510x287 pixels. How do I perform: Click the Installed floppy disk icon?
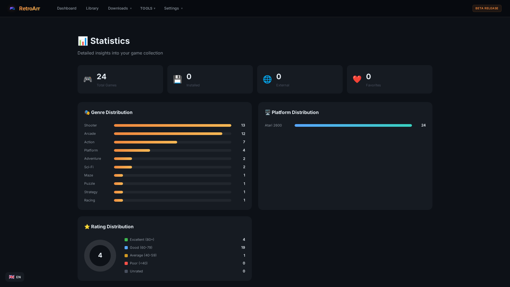[x=177, y=79]
